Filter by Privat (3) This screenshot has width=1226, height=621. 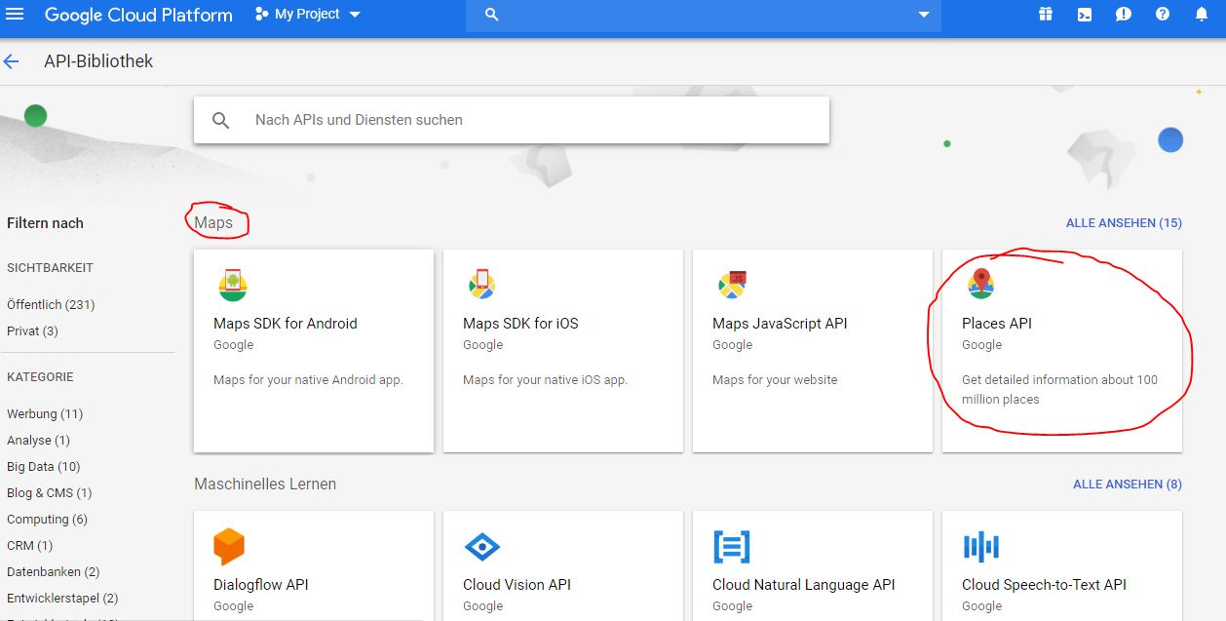pos(32,330)
